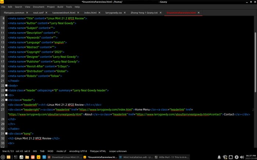This screenshot has width=257, height=160.
Task: Switch to linuxmintxfcereview taskbar window button
Action: tap(101, 157)
